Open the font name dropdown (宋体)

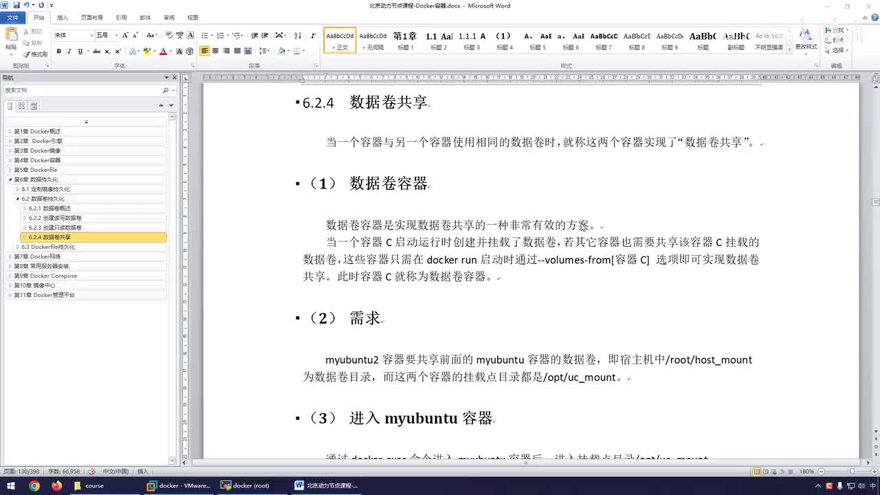[91, 35]
